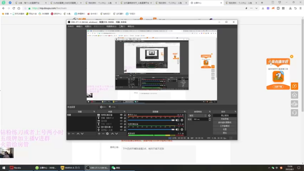Click the browser address bar URL

[x=49, y=8]
